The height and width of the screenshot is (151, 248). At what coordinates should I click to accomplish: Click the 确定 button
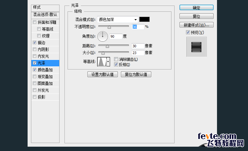(x=197, y=8)
